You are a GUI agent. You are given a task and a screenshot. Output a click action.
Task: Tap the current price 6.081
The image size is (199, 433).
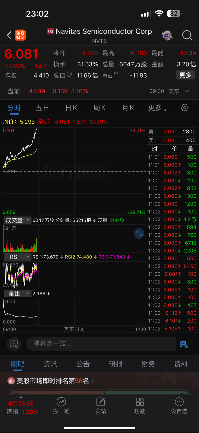[21, 54]
